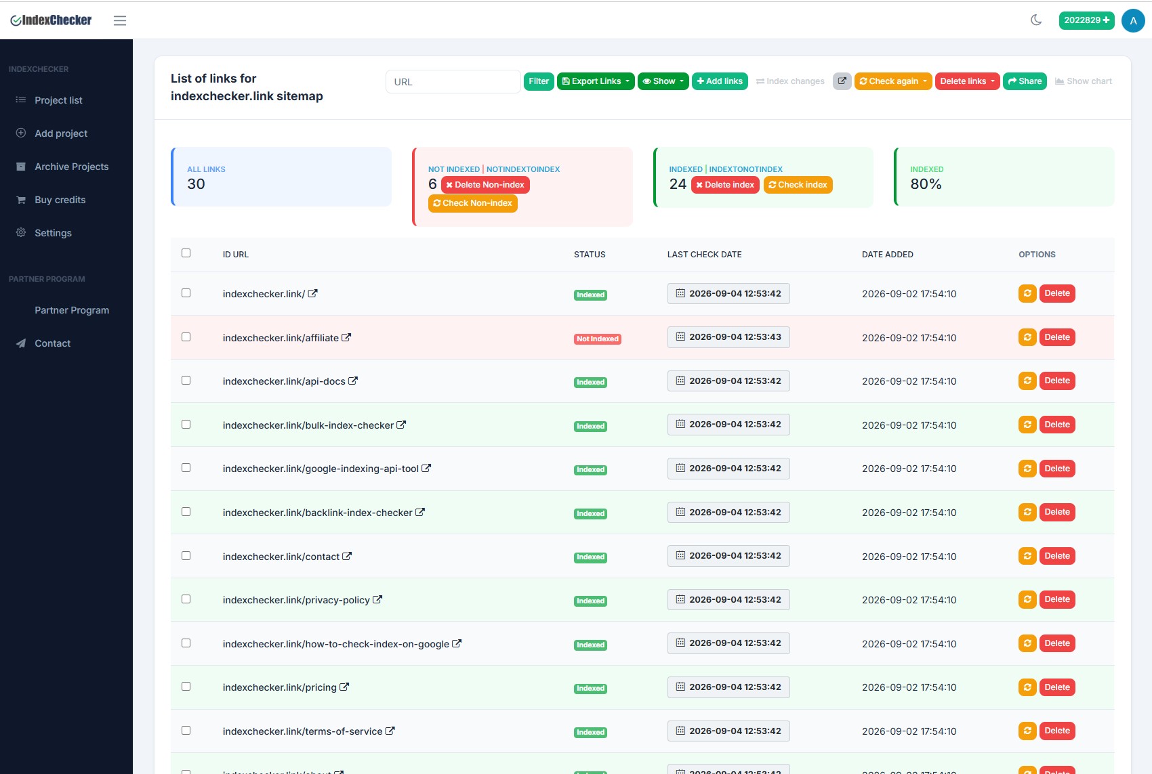
Task: Select checkbox for bulk-index-checker row
Action: pyautogui.click(x=186, y=424)
